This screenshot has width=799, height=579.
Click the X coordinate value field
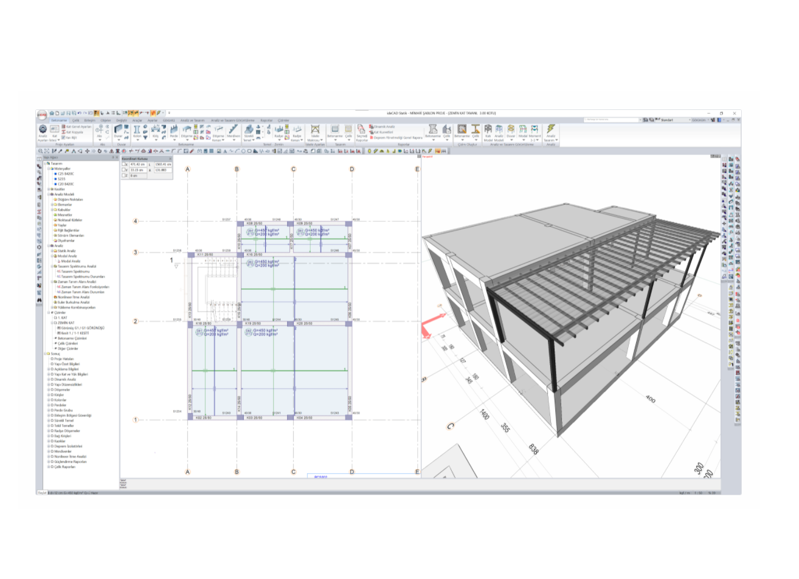pyautogui.click(x=138, y=164)
